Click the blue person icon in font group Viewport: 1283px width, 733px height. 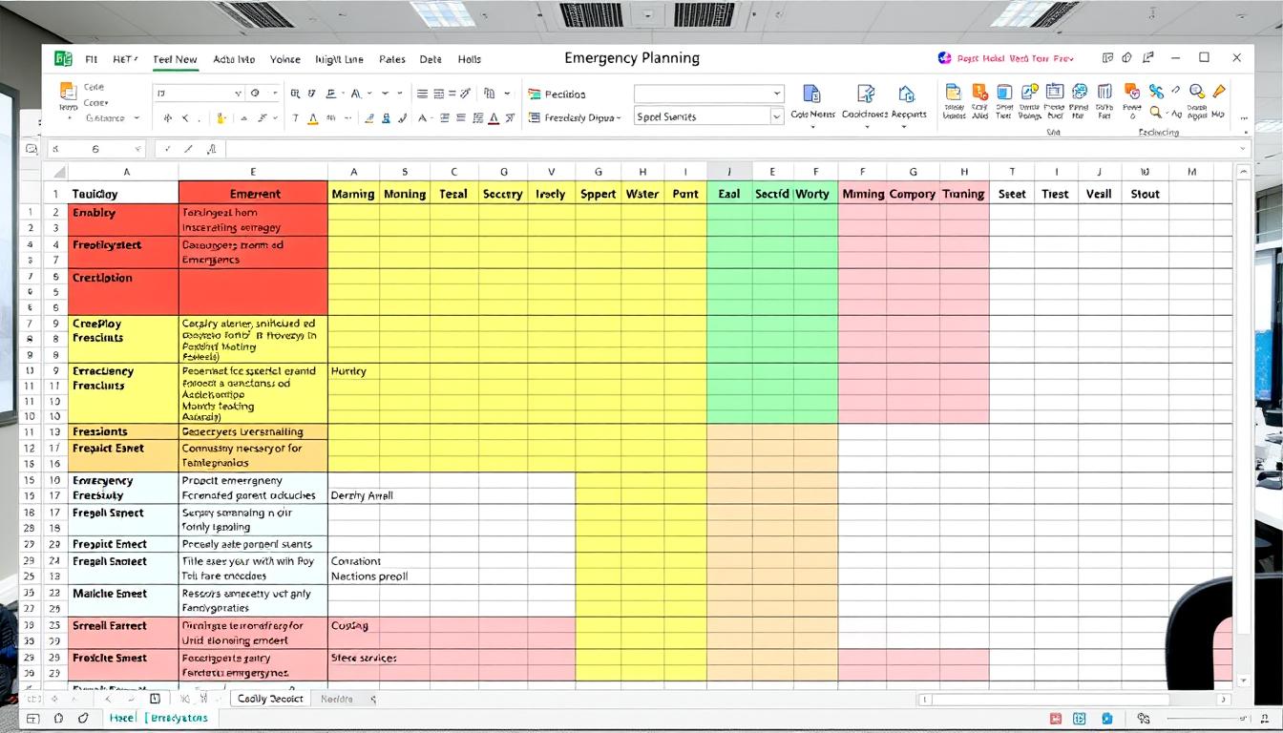pyautogui.click(x=387, y=118)
